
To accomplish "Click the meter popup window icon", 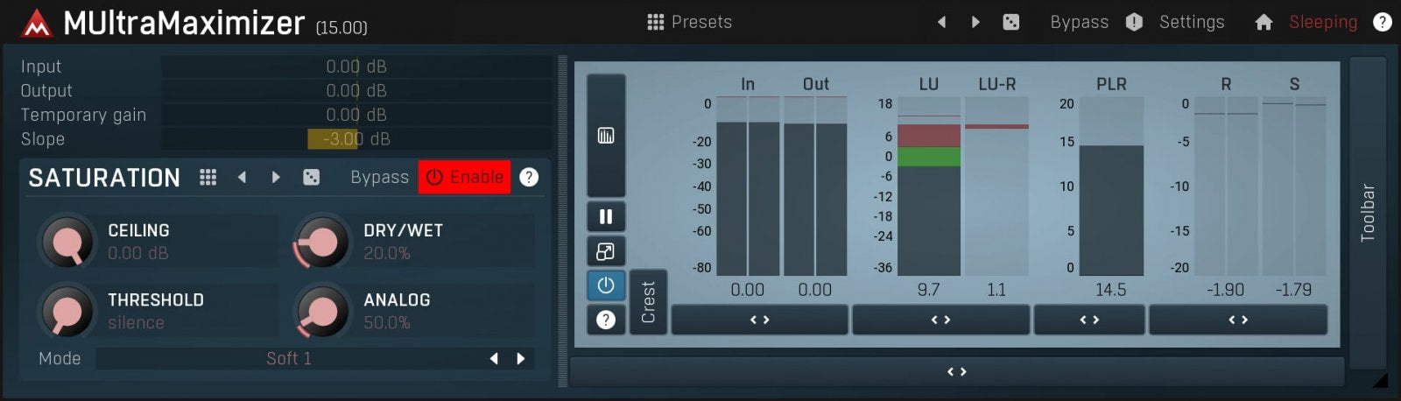I will point(606,251).
